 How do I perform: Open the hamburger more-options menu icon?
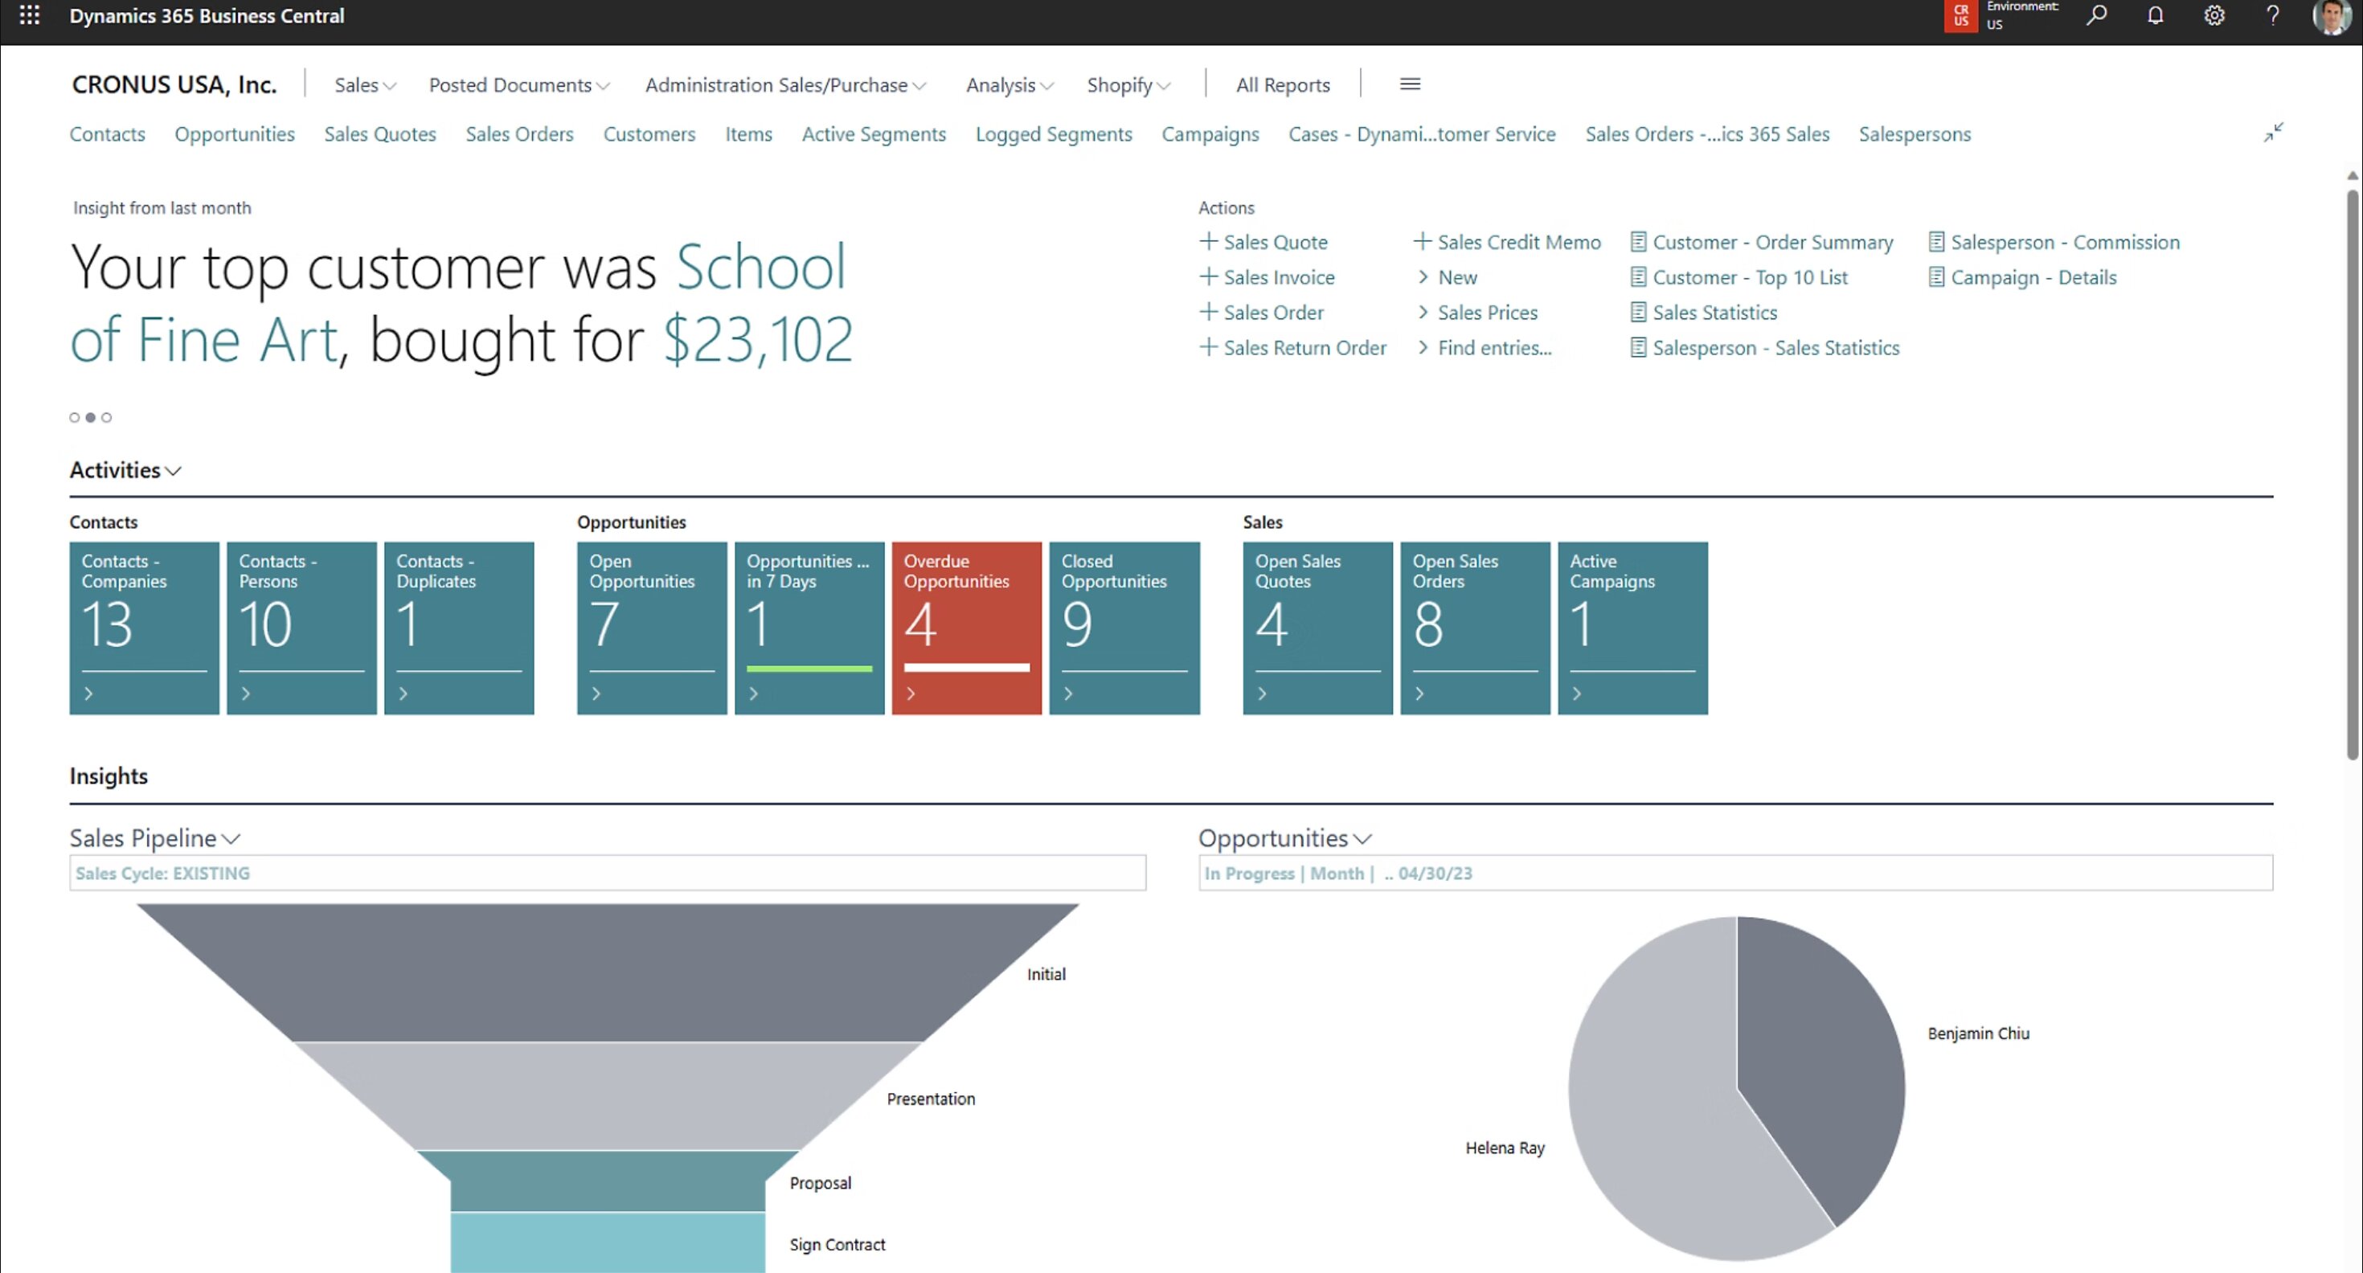click(x=1410, y=84)
